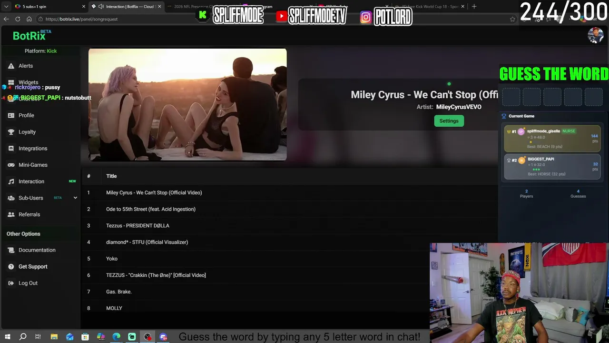The height and width of the screenshot is (343, 609).
Task: Expand the Sub-Users submenu chevron
Action: 75,198
